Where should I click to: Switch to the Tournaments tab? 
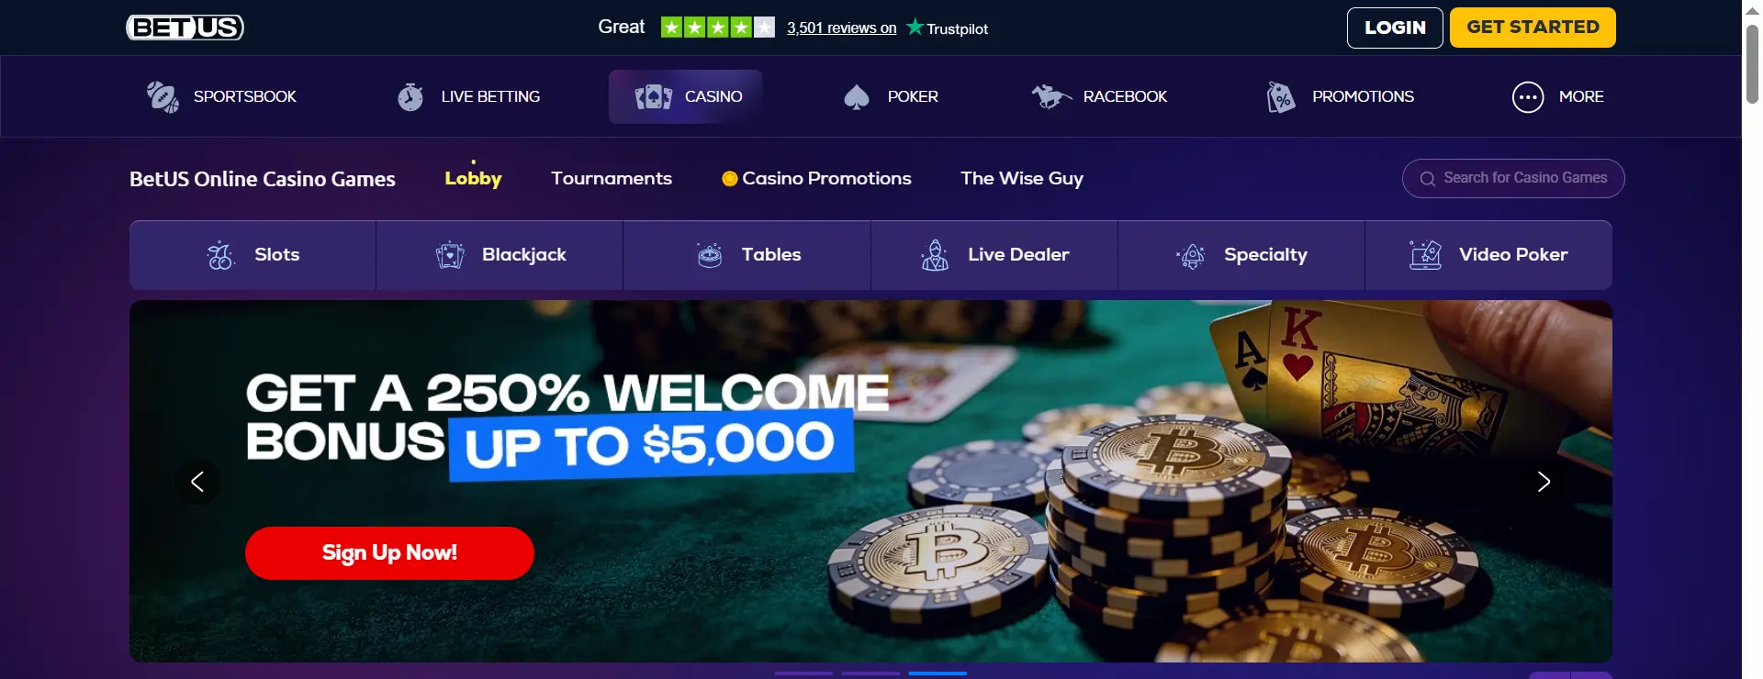612,178
